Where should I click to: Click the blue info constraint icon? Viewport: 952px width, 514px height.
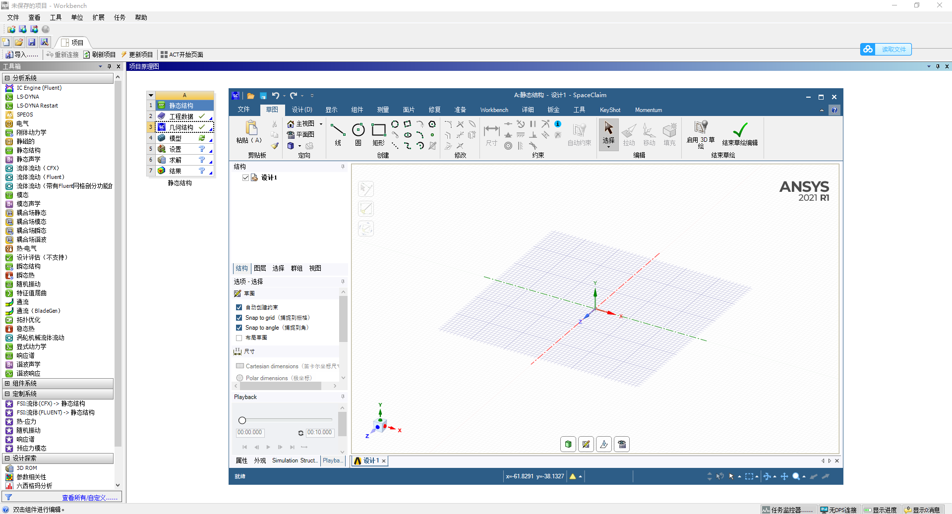pyautogui.click(x=558, y=124)
